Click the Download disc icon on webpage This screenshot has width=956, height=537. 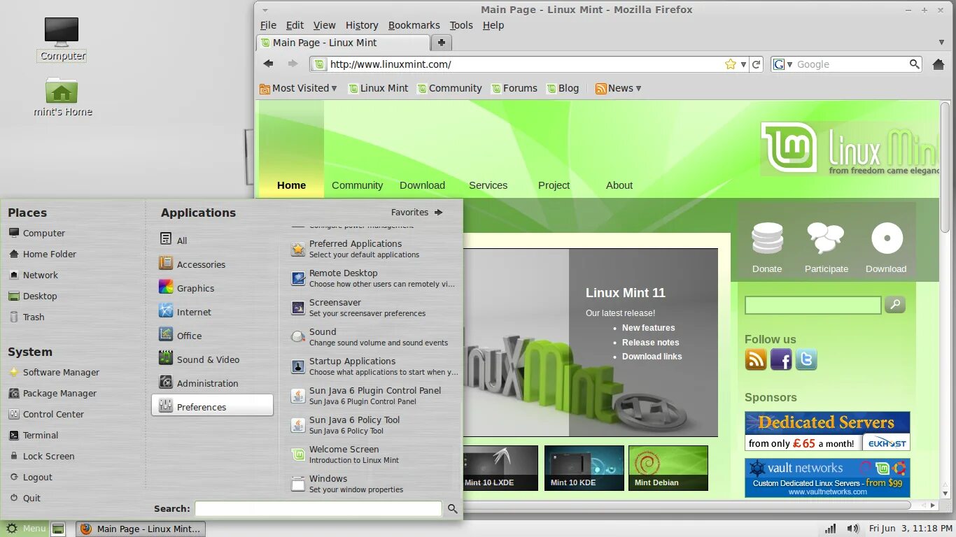pos(887,238)
